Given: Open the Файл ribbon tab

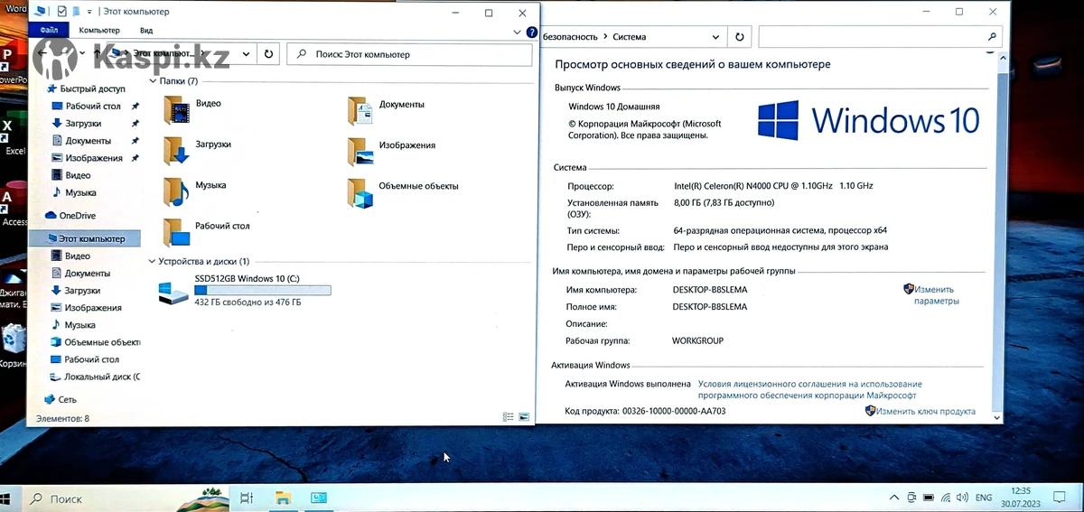Looking at the screenshot, I should pyautogui.click(x=49, y=30).
